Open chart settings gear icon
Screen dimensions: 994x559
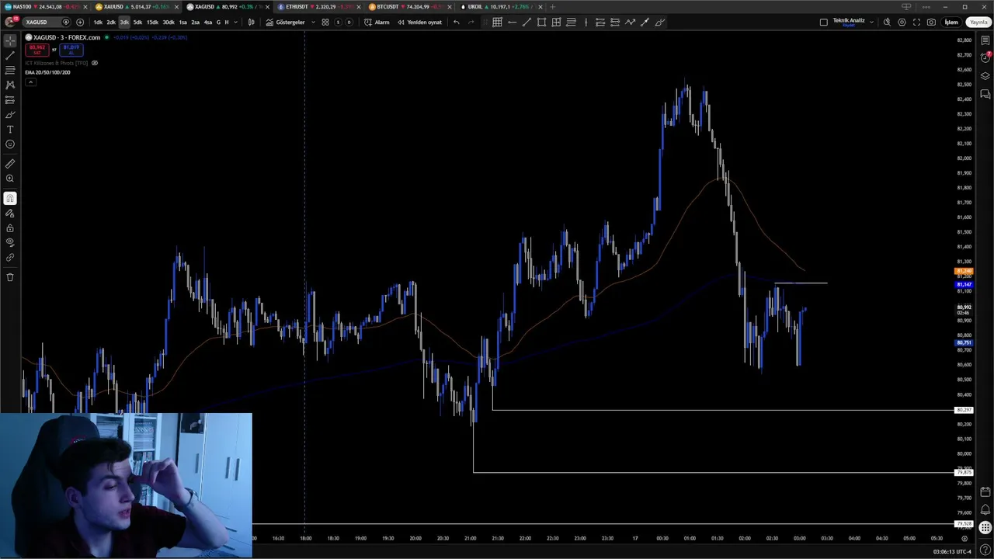pyautogui.click(x=902, y=23)
